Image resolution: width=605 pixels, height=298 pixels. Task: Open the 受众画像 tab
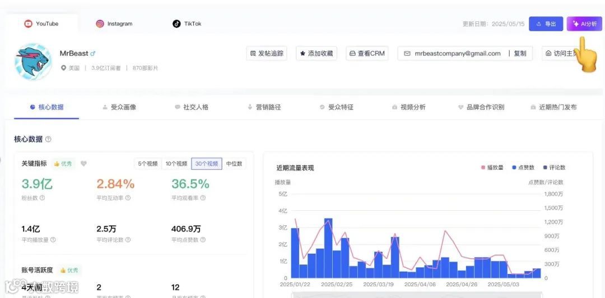tap(119, 107)
